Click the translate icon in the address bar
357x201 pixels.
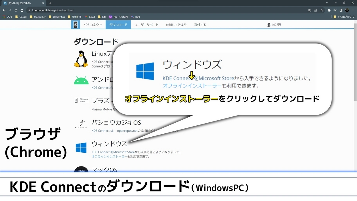[309, 10]
